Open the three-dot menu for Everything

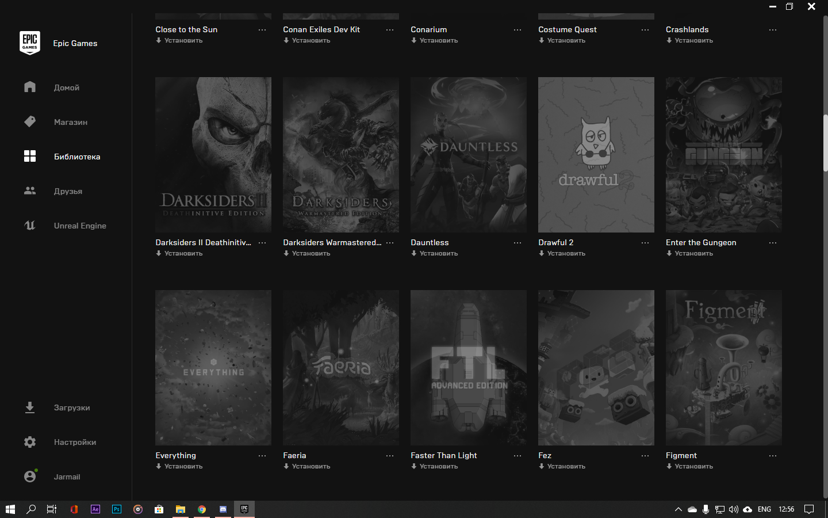(262, 456)
